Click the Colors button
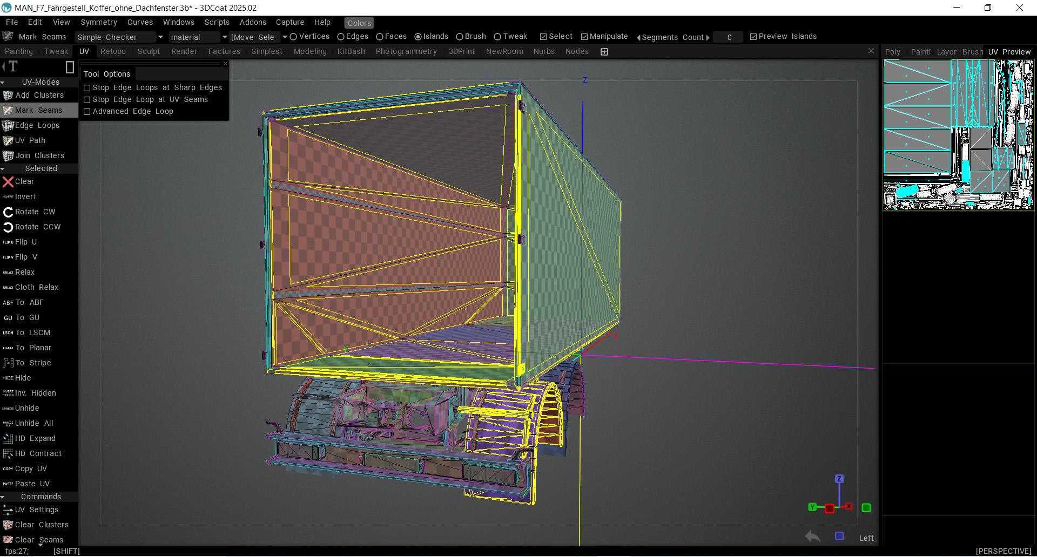The height and width of the screenshot is (557, 1037). click(x=359, y=23)
